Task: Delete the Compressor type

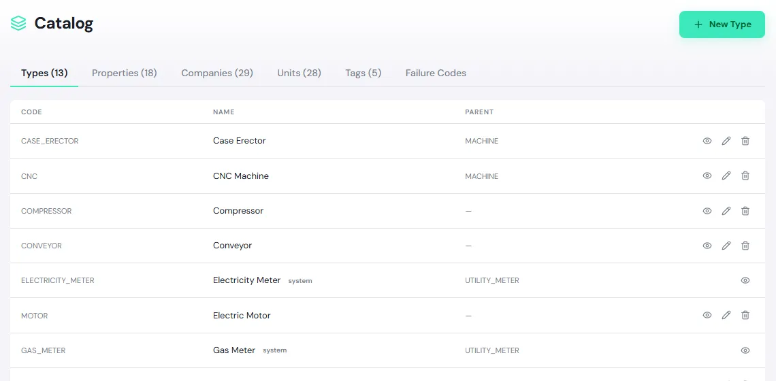Action: [745, 211]
